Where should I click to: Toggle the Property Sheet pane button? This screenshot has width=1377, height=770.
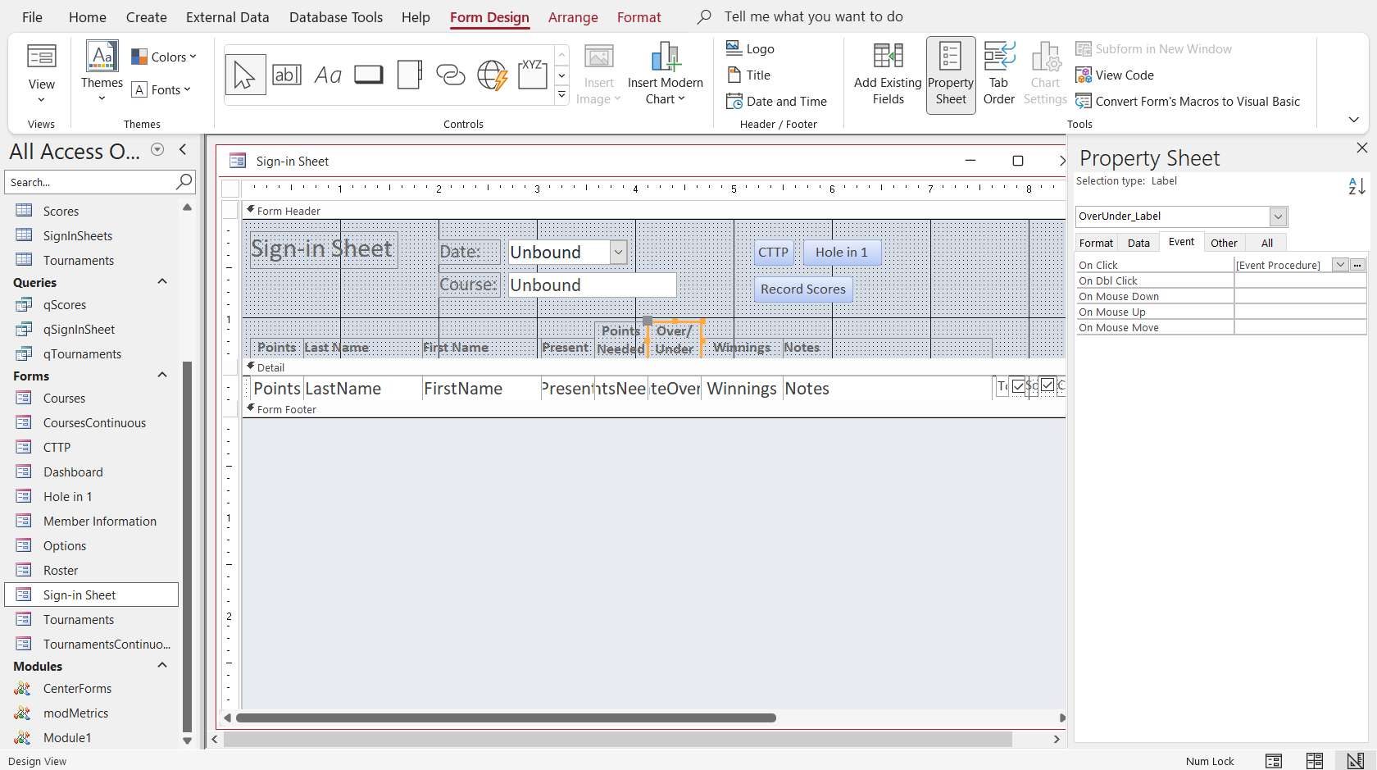click(x=951, y=75)
